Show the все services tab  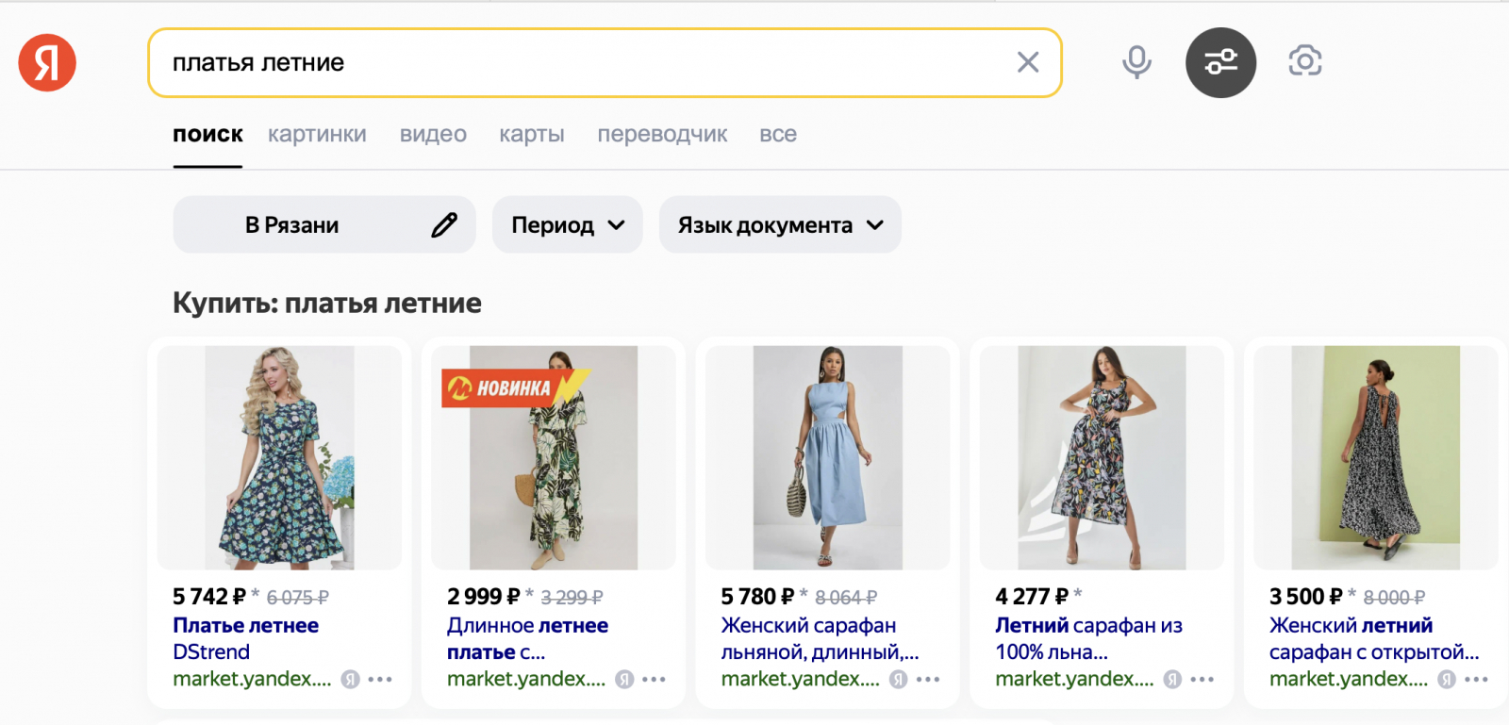pos(778,135)
